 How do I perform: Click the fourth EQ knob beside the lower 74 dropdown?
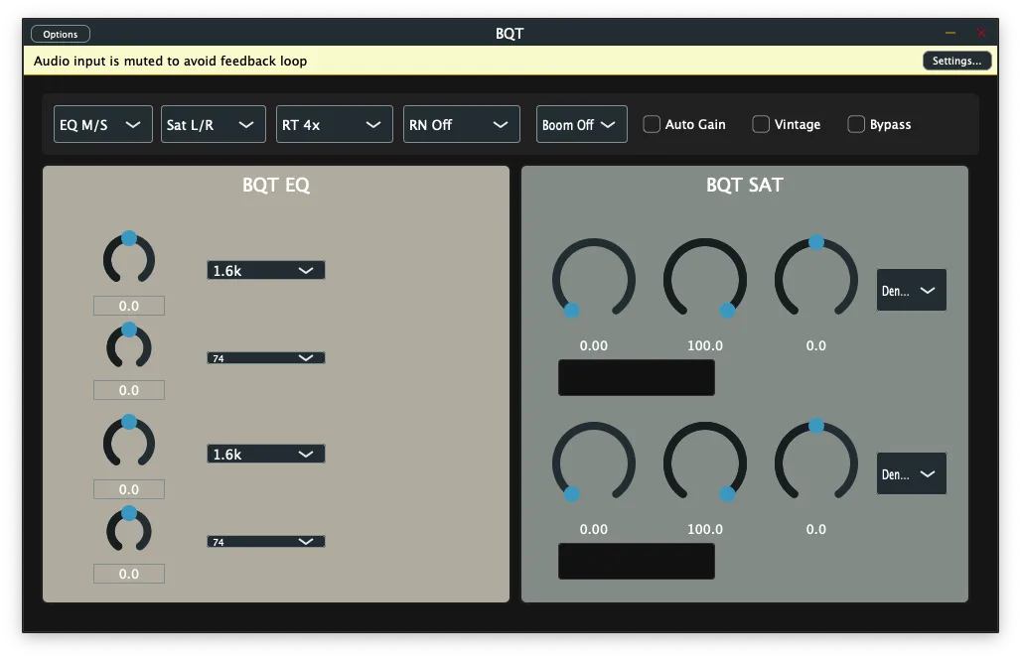click(129, 530)
